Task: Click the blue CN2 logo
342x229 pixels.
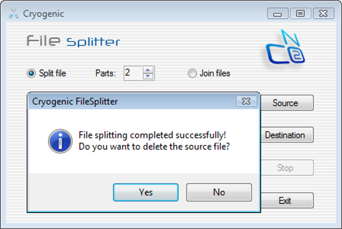Action: click(285, 48)
